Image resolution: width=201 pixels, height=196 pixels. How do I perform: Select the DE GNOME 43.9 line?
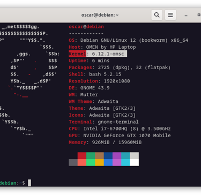(x=89, y=88)
